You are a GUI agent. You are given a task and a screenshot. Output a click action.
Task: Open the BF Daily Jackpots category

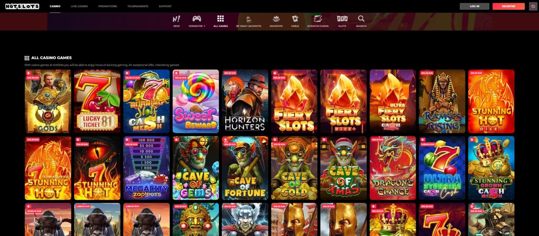coord(249,21)
